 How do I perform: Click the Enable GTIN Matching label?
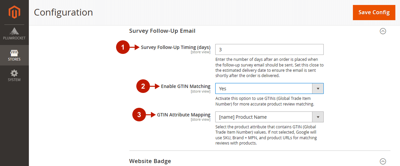[186, 86]
